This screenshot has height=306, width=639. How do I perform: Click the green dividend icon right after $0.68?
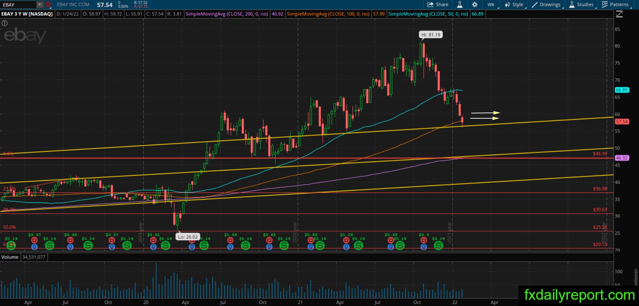coord(88,245)
